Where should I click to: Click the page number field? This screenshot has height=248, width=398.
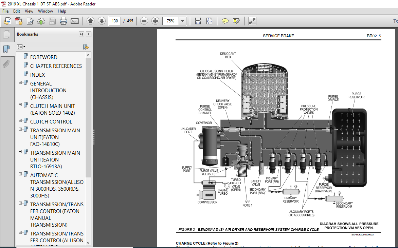115,21
